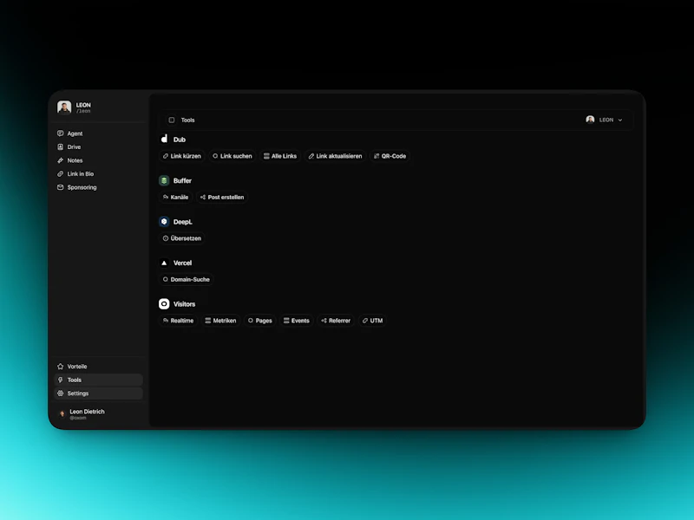
Task: Open the QR-Code tool
Action: 390,156
